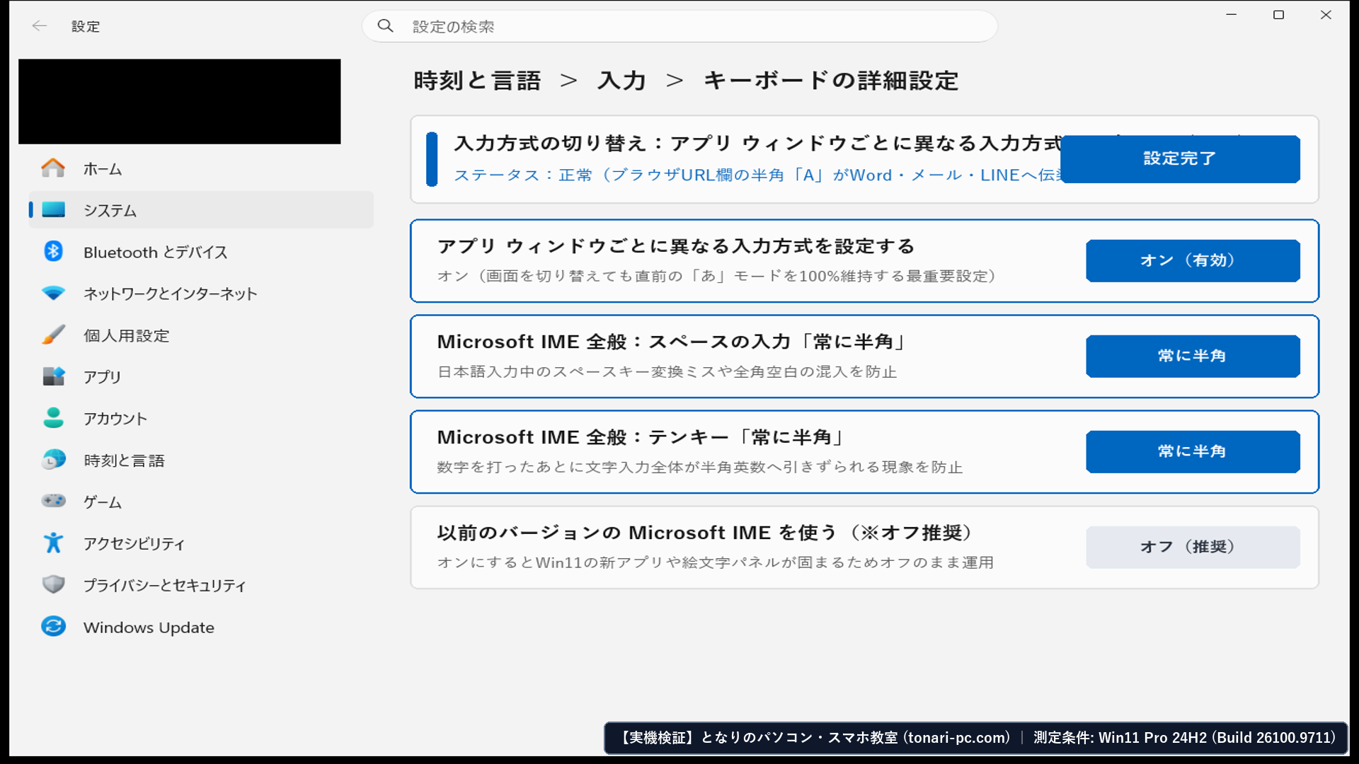Select Bluetooth とデバイス menu item
This screenshot has height=764, width=1359.
tap(201, 252)
